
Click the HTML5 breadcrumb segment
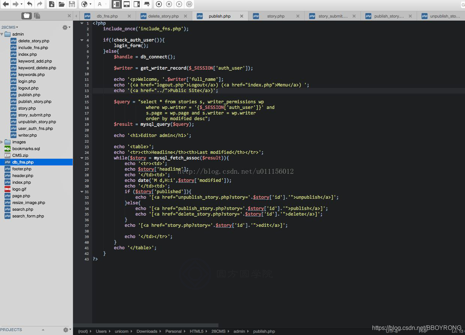coord(196,331)
